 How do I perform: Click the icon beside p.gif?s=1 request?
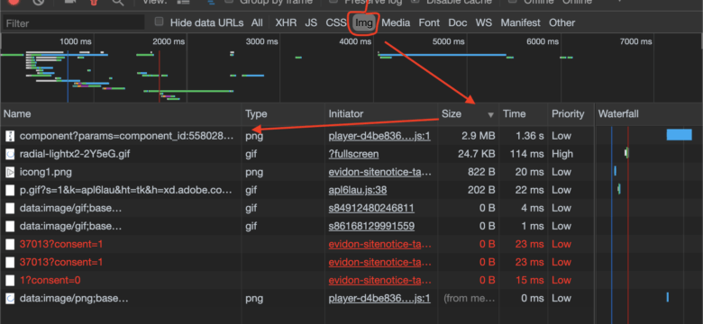[10, 190]
